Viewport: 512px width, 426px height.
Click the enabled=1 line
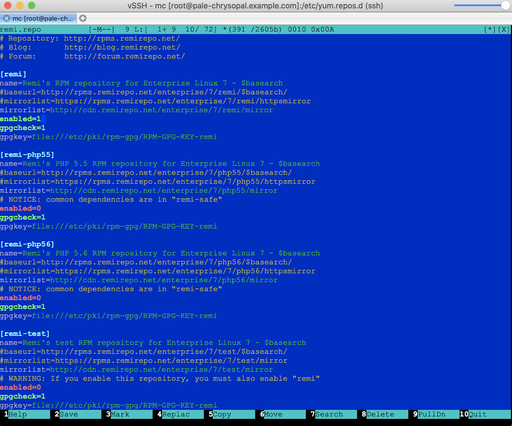[x=20, y=119]
